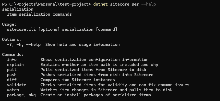Click the 'package, pkg' command entry
The height and width of the screenshot is (101, 220).
point(21,95)
